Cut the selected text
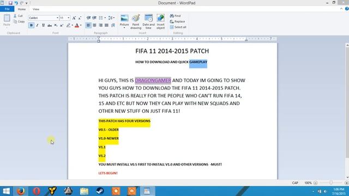 point(18,16)
